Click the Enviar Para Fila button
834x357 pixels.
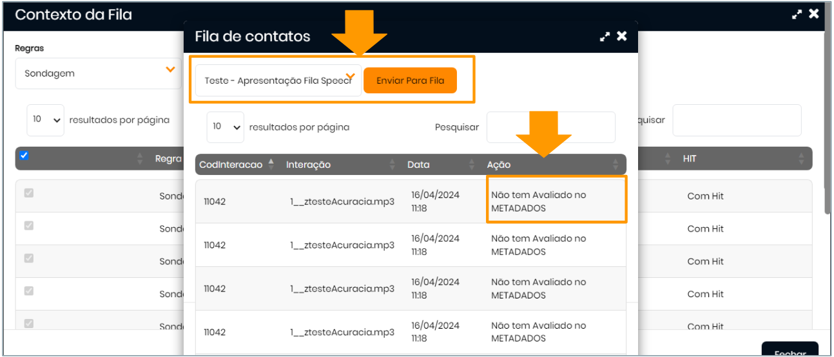point(410,80)
